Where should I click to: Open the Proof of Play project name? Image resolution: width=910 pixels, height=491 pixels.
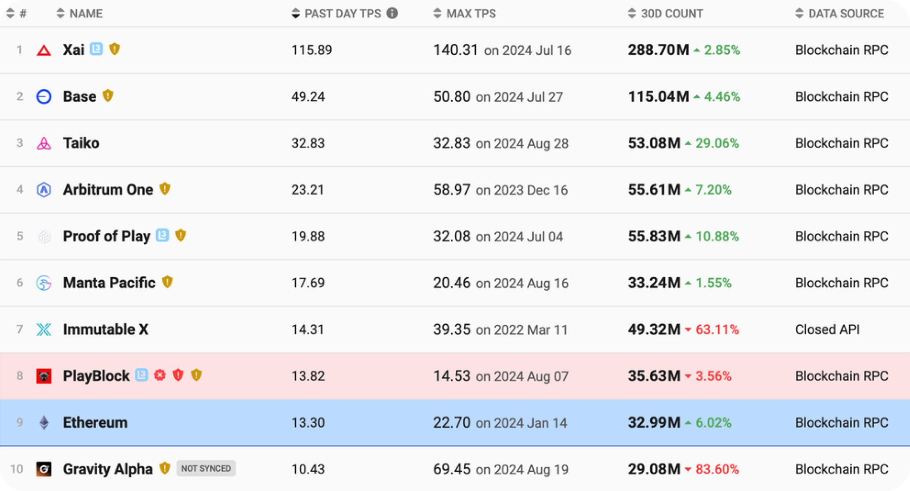click(107, 236)
